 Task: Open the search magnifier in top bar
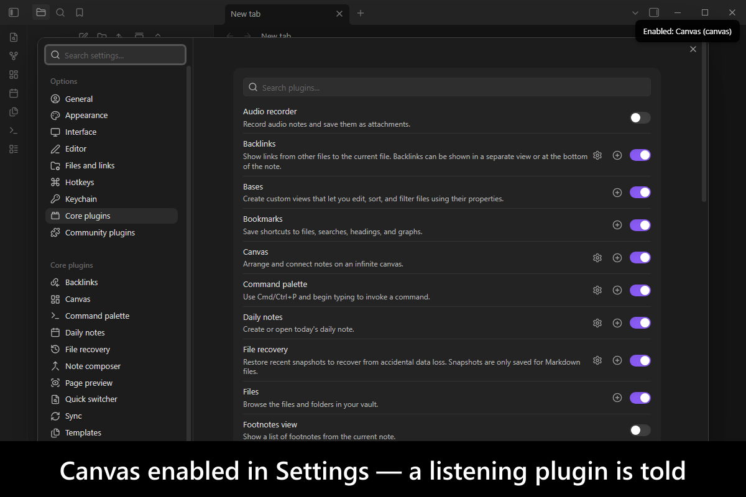point(60,12)
